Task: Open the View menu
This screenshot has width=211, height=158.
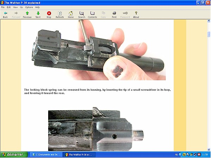Action: click(x=15, y=7)
